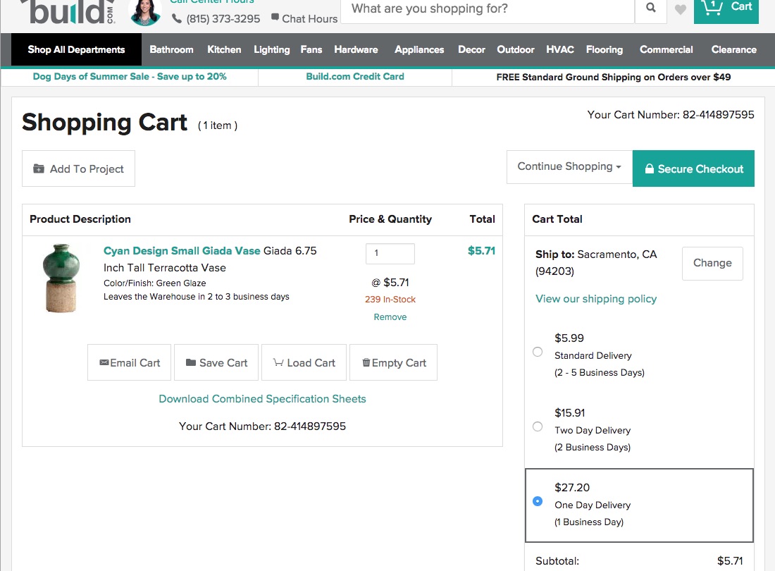This screenshot has width=775, height=571.
Task: Expand the Continue Shopping dropdown
Action: pos(569,166)
